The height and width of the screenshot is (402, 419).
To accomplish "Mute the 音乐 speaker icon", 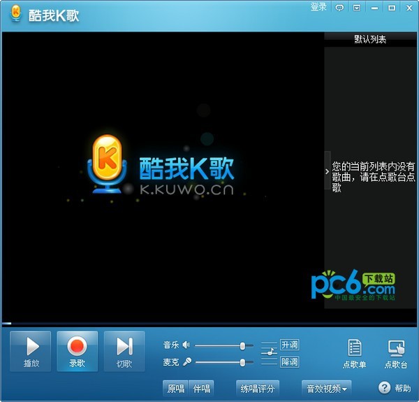I will tap(186, 345).
